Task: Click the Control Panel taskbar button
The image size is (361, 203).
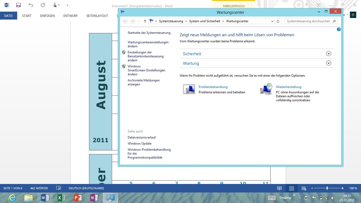Action: pyautogui.click(x=110, y=198)
